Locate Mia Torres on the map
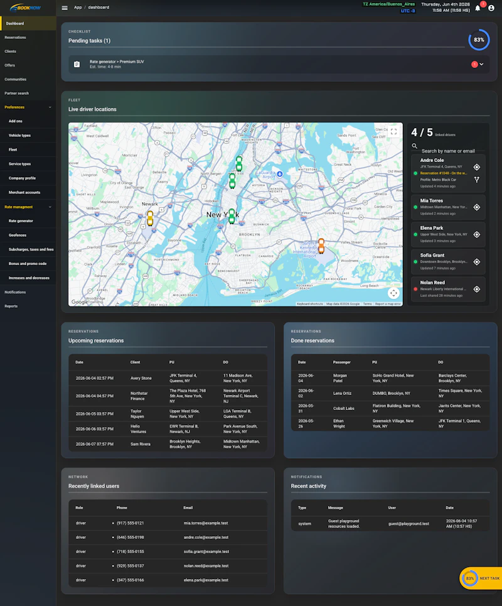502x606 pixels. pyautogui.click(x=477, y=207)
